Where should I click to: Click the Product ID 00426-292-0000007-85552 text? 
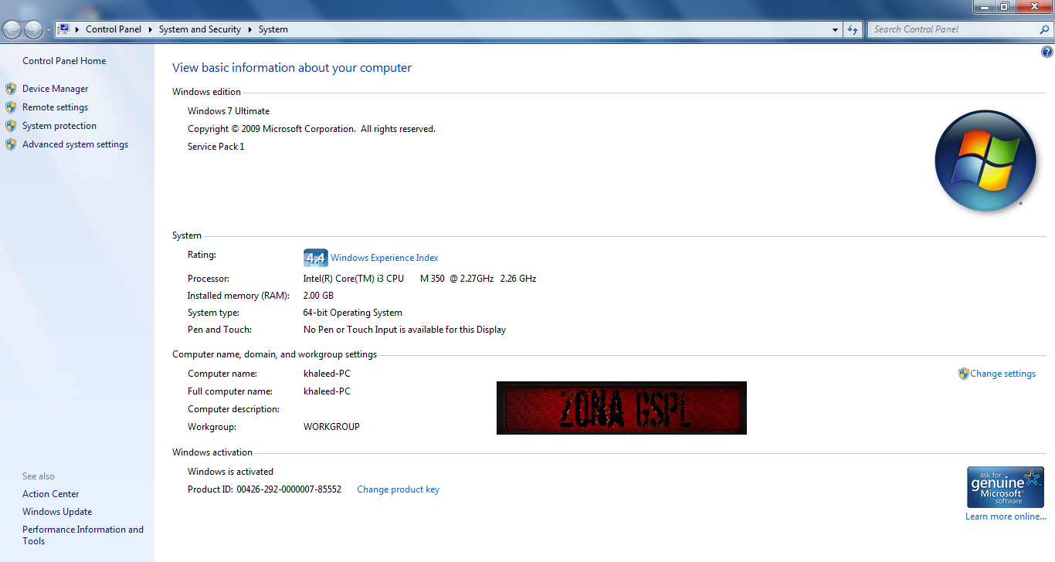click(264, 489)
